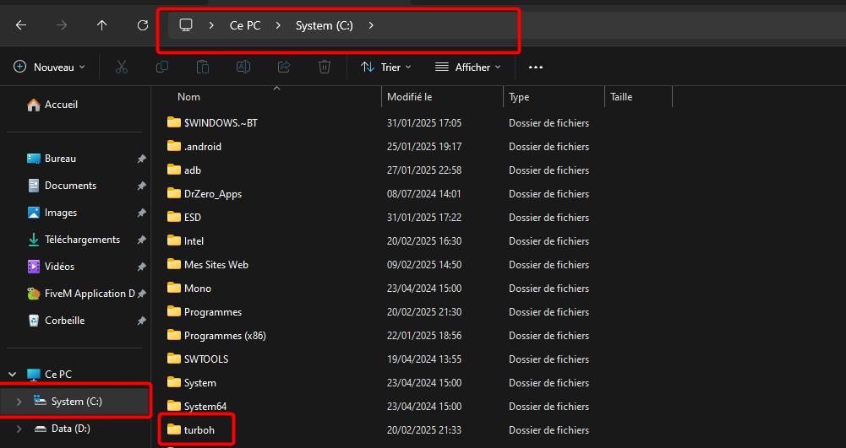The height and width of the screenshot is (448, 846).
Task: Select the Mono folder
Action: [x=188, y=289]
